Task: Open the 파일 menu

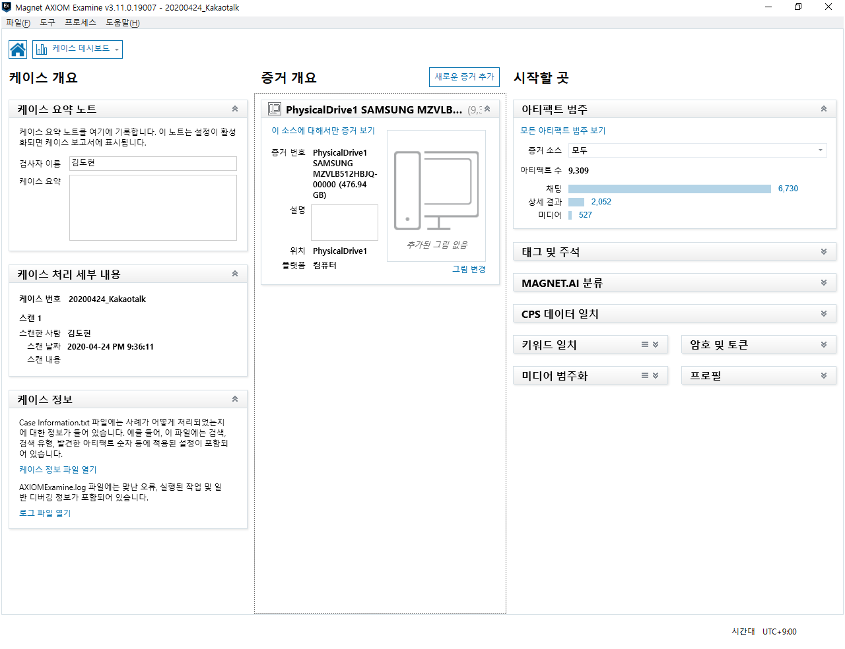Action: 18,22
